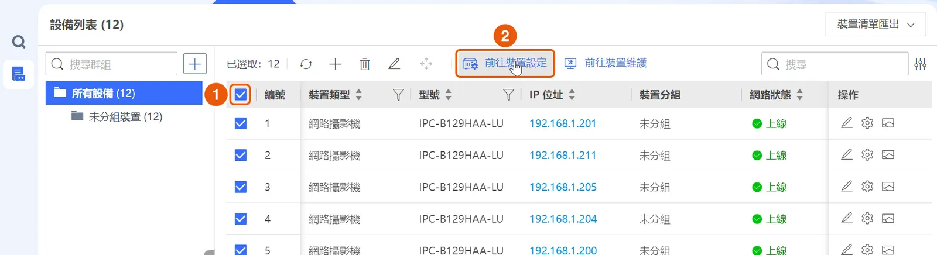Click the 裝置分組 column header
The height and width of the screenshot is (255, 937).
coord(660,95)
